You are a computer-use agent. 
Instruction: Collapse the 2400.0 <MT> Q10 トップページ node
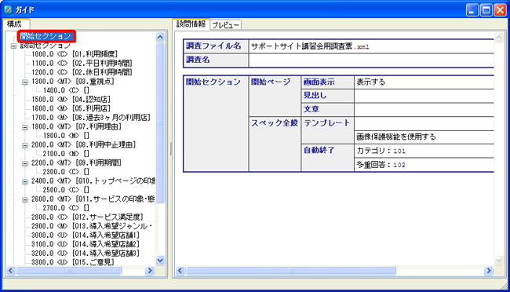tap(25, 181)
